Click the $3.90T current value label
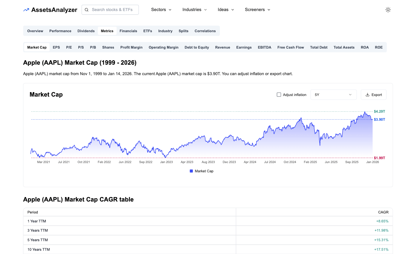 [x=380, y=120]
